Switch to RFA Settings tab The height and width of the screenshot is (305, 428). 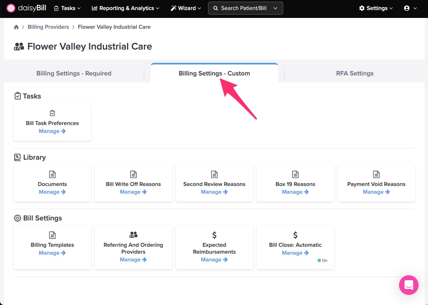coord(355,73)
